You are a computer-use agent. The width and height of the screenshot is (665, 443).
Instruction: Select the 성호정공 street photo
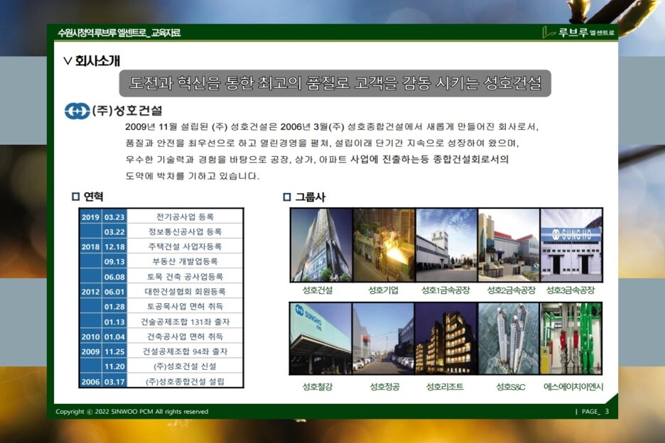click(384, 339)
